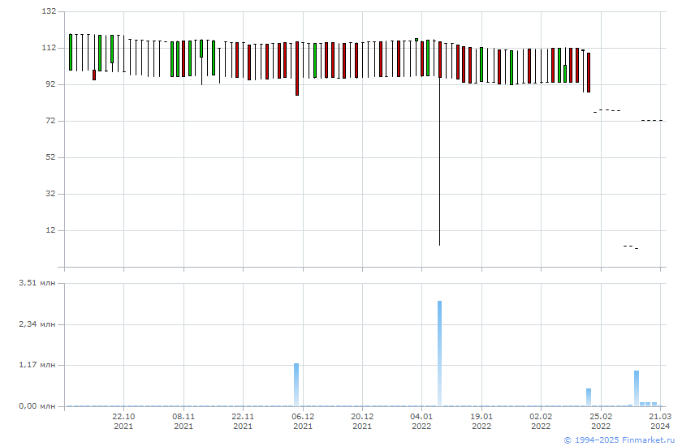Image resolution: width=682 pixels, height=446 pixels.
Task: Click the long-wick candle dropping near 8
Action: click(x=440, y=144)
